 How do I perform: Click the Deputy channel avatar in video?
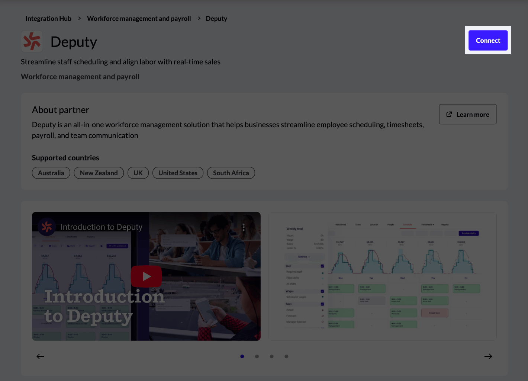click(47, 227)
